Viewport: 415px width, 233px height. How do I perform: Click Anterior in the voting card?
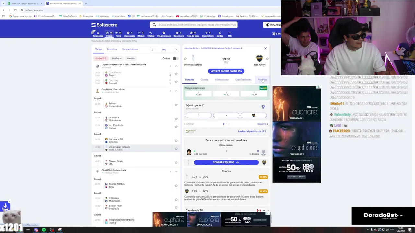[189, 124]
